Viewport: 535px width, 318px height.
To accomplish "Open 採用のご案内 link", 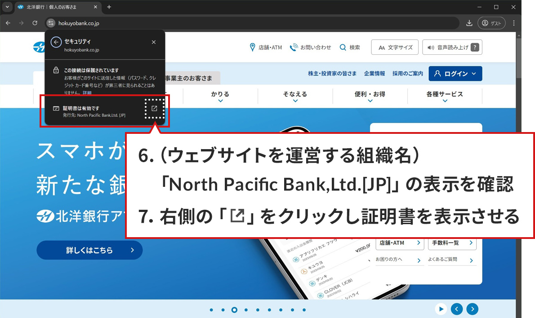I will pyautogui.click(x=407, y=73).
